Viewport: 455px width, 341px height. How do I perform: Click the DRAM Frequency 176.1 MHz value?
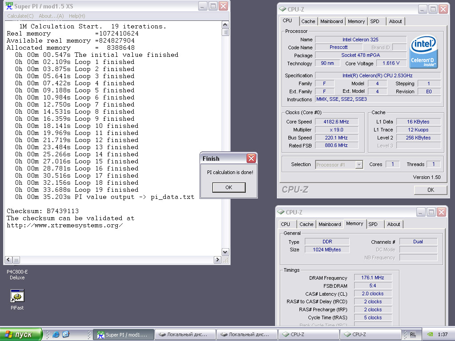[x=373, y=278]
